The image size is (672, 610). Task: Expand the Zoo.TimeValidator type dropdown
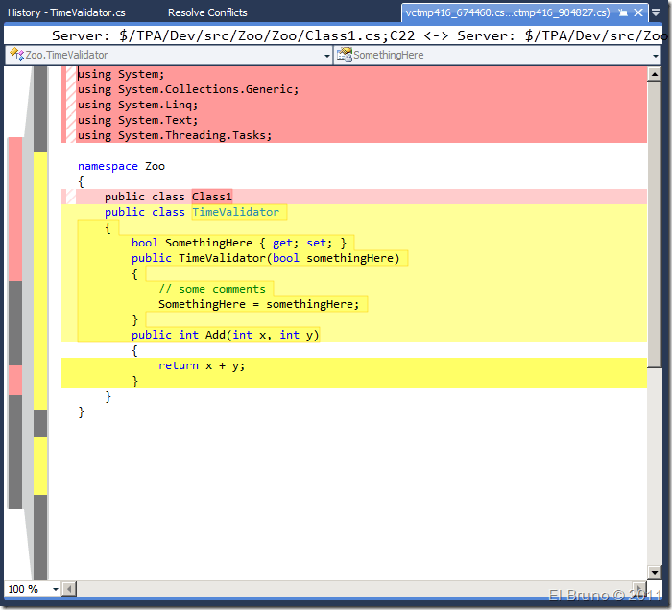pyautogui.click(x=325, y=56)
